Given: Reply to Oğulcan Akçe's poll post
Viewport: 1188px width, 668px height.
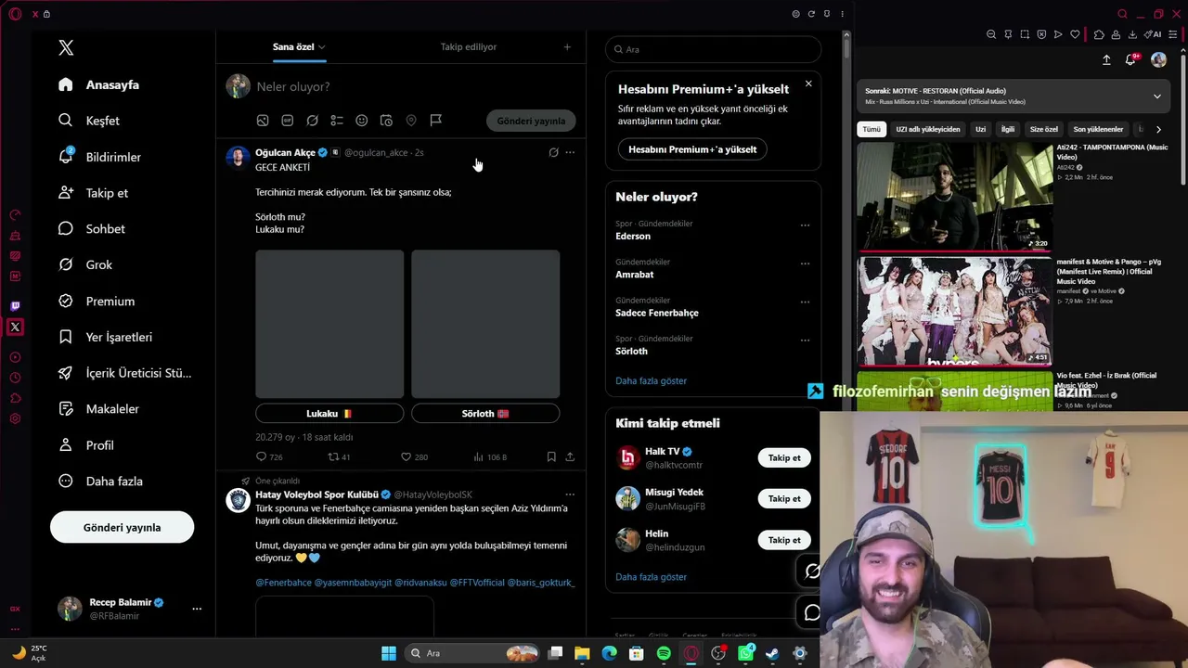Looking at the screenshot, I should 269,456.
